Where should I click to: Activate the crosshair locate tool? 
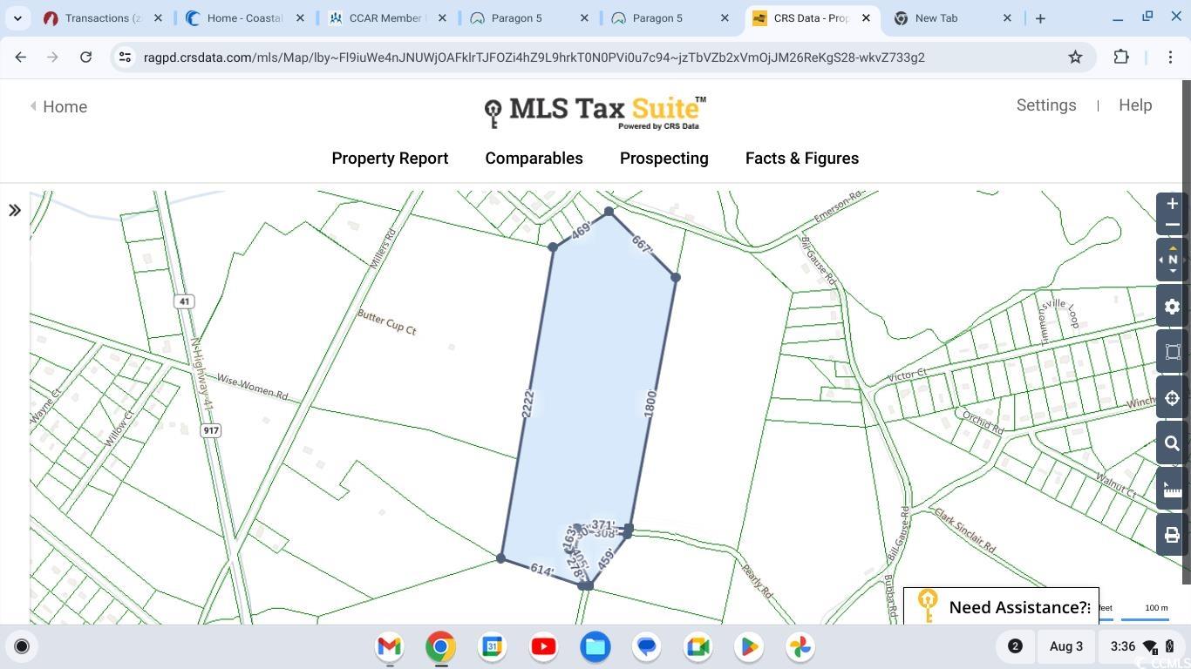click(1172, 398)
